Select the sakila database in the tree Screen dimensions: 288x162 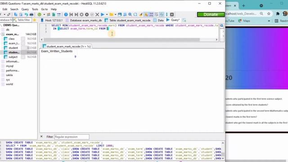(x=9, y=75)
